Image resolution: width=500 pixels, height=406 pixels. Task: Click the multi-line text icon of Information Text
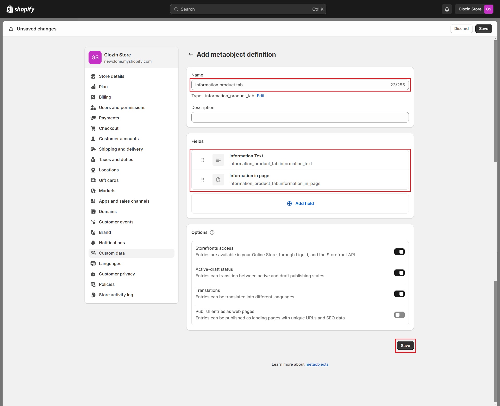(218, 160)
